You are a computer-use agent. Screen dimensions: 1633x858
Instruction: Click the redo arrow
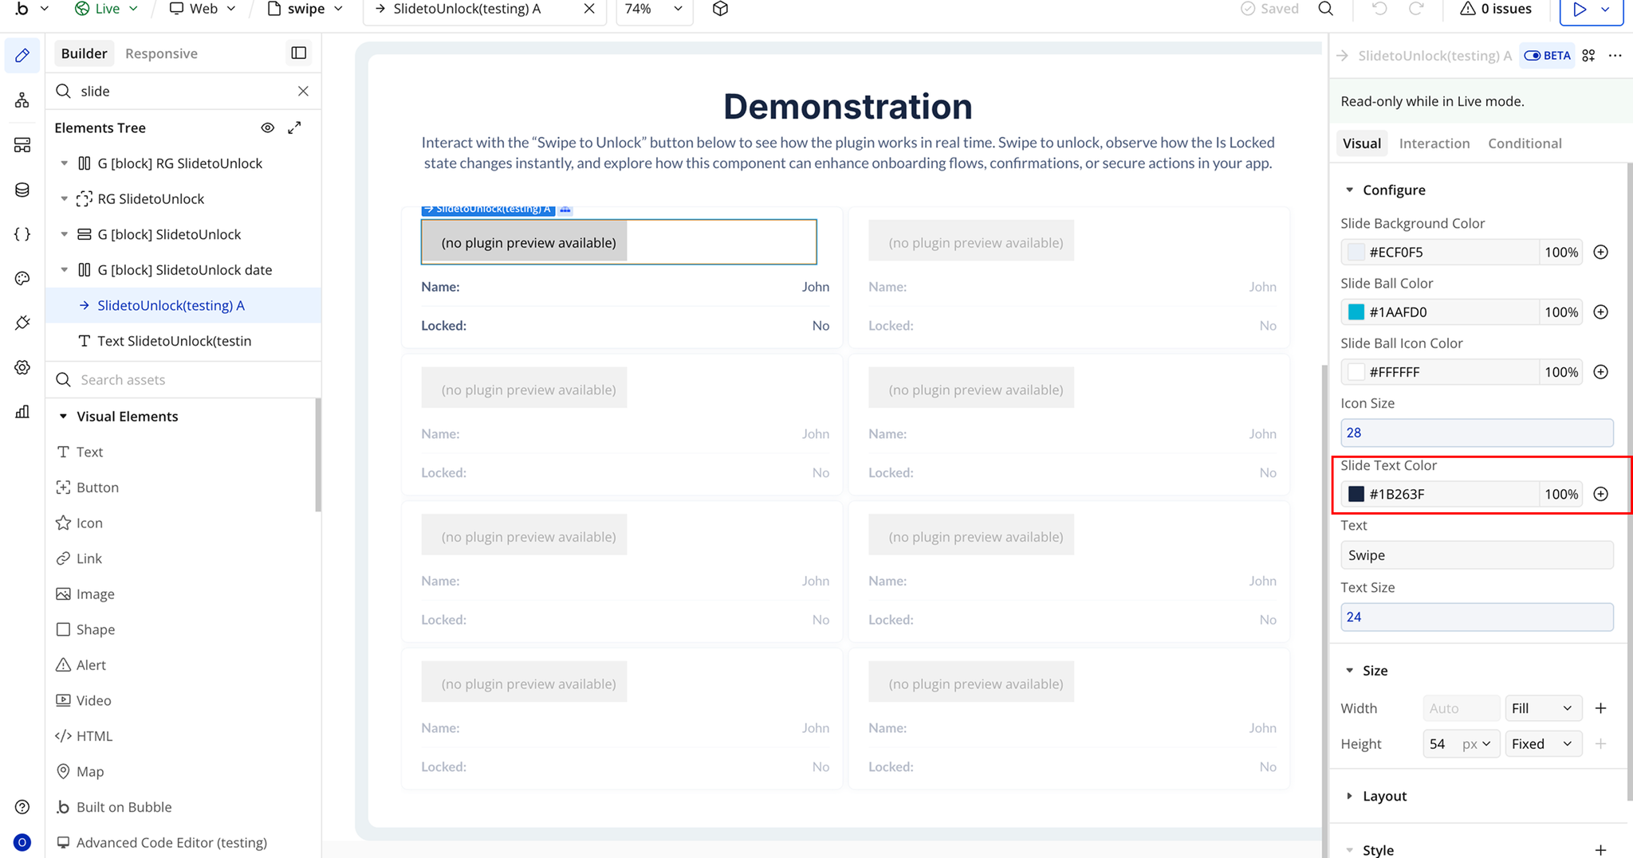pos(1416,9)
